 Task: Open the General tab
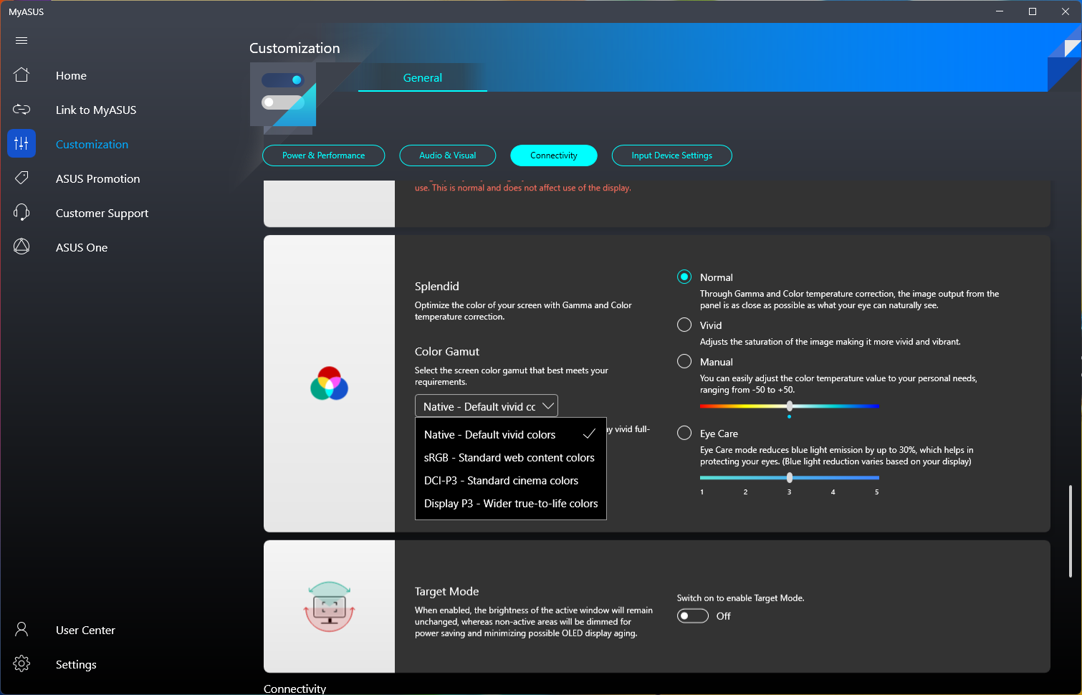tap(423, 77)
